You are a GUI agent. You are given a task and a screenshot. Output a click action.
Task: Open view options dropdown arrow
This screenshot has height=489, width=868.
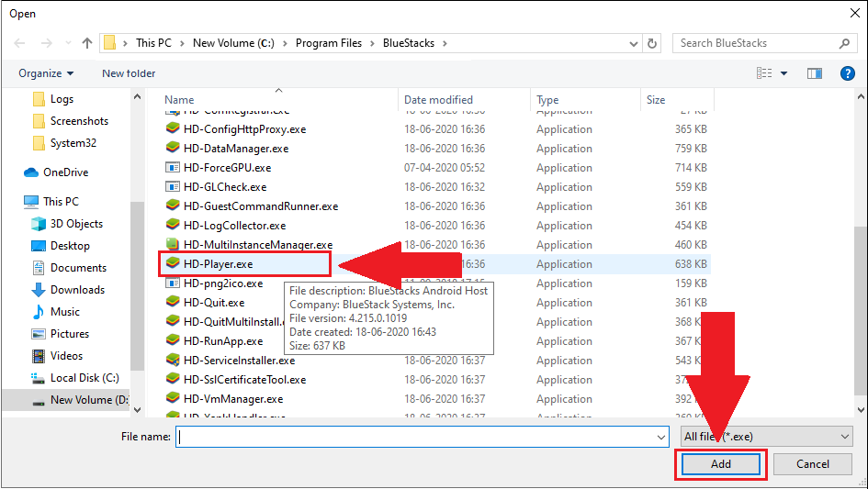click(783, 73)
